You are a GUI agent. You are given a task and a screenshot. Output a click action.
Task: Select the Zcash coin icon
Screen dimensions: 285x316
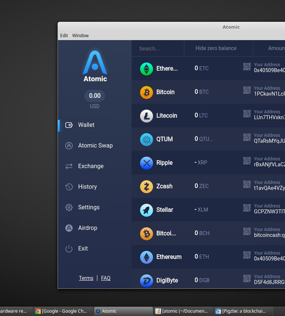coord(146,187)
